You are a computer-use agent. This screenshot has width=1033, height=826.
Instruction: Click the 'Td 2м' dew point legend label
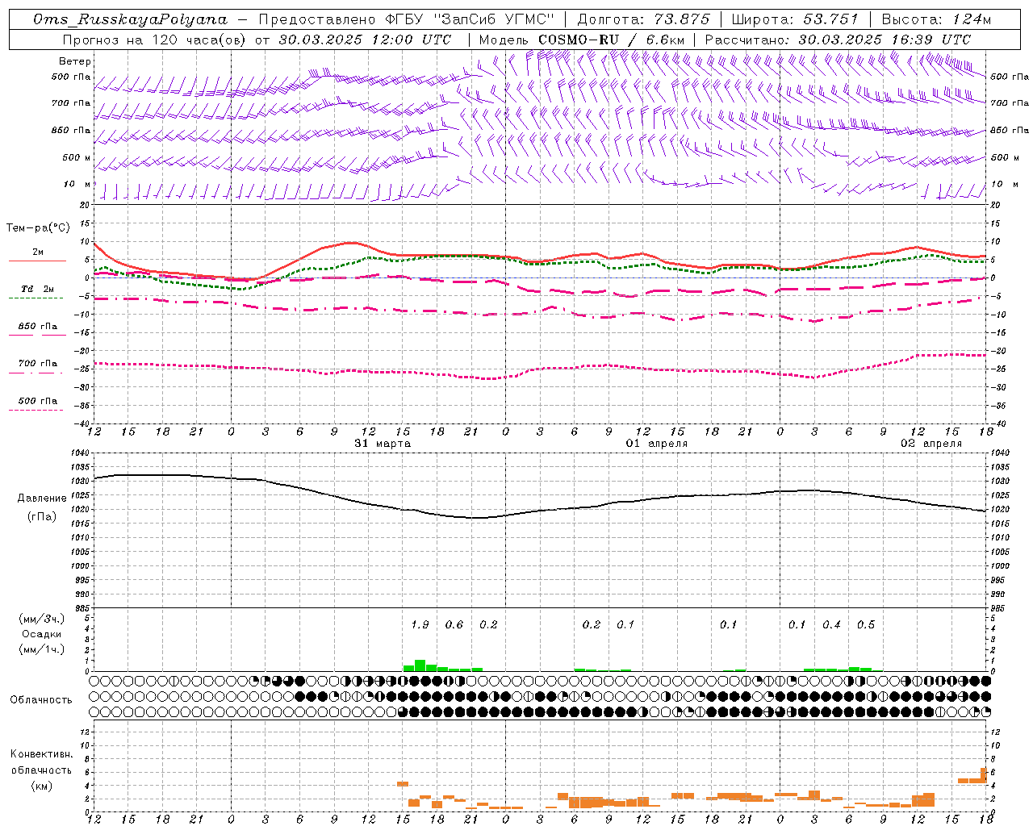click(38, 289)
